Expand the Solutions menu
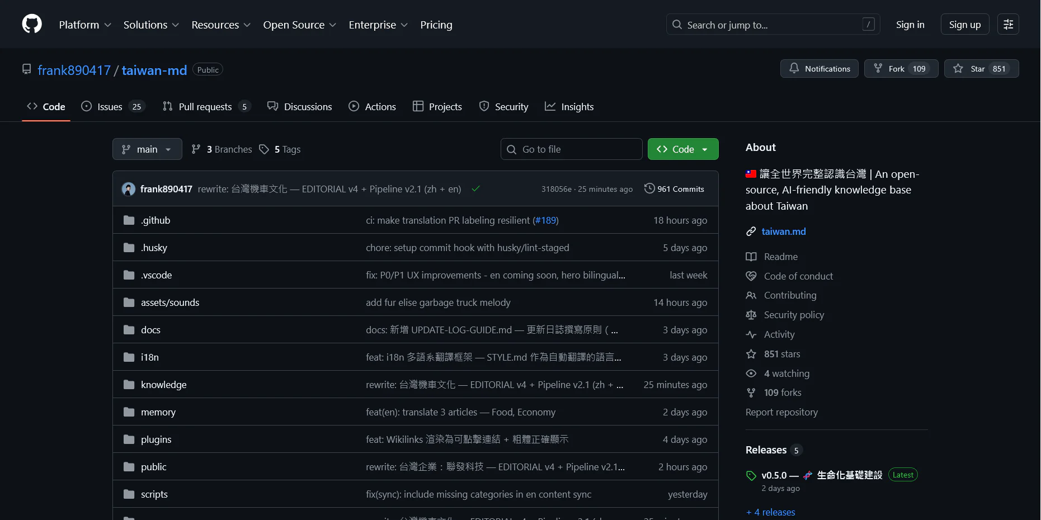Viewport: 1041px width, 520px height. click(x=151, y=25)
